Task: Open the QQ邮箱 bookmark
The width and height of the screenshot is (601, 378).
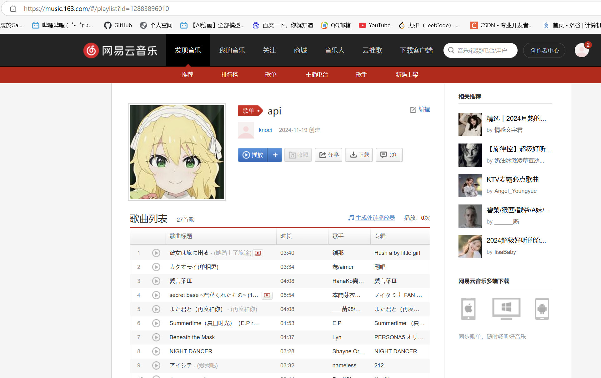Action: coord(336,25)
